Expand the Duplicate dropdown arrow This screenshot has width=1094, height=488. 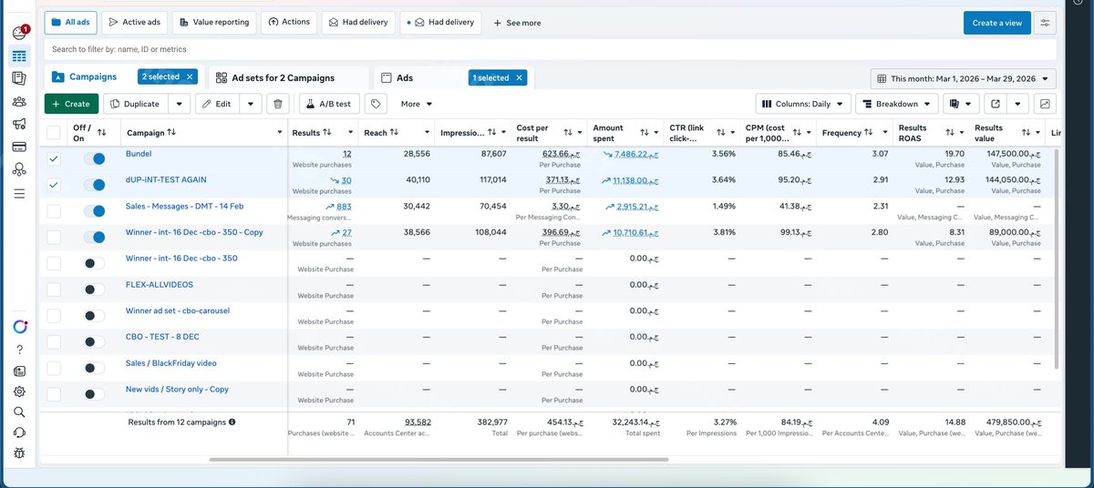[180, 104]
